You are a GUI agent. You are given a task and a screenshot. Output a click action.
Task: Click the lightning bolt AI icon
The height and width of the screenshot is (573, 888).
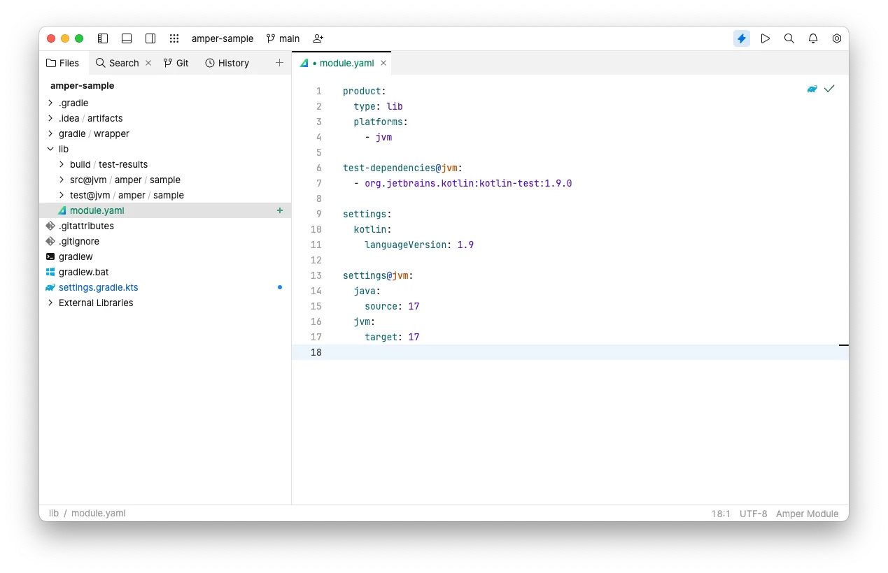[x=742, y=38]
